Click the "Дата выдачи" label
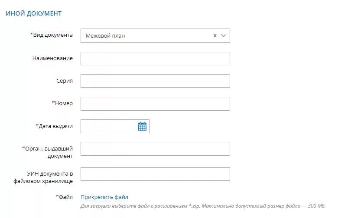This screenshot has width=338, height=218. (54, 126)
